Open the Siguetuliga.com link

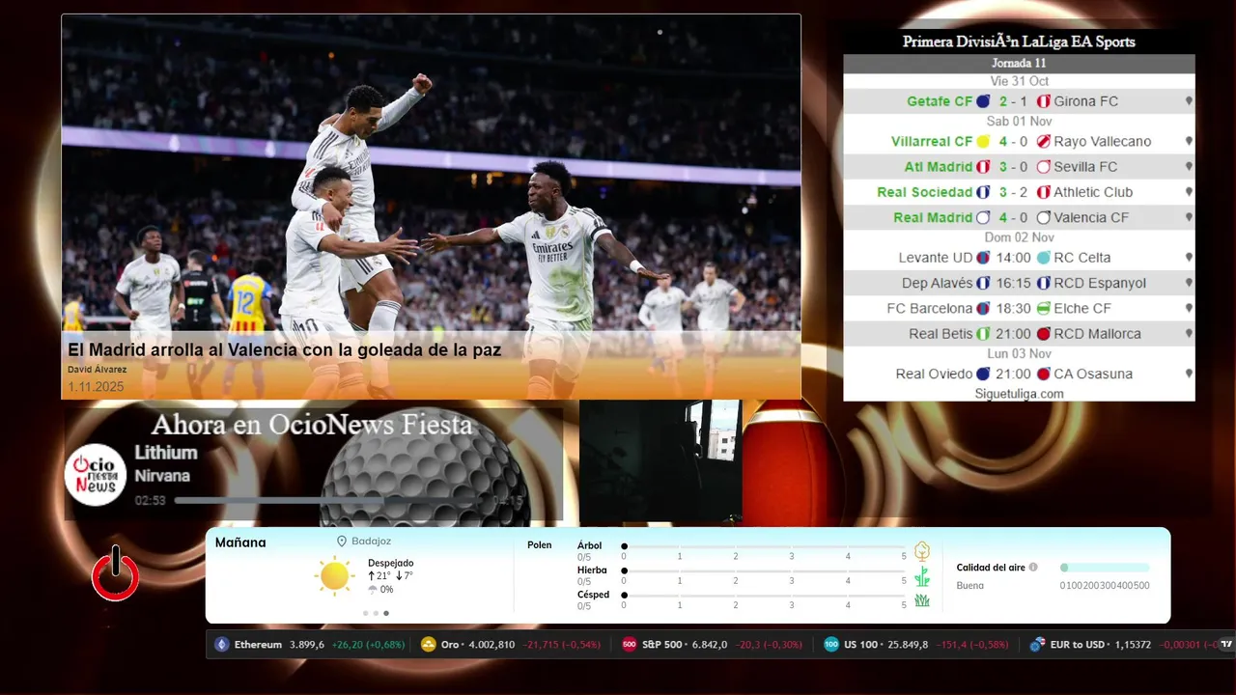point(1019,394)
